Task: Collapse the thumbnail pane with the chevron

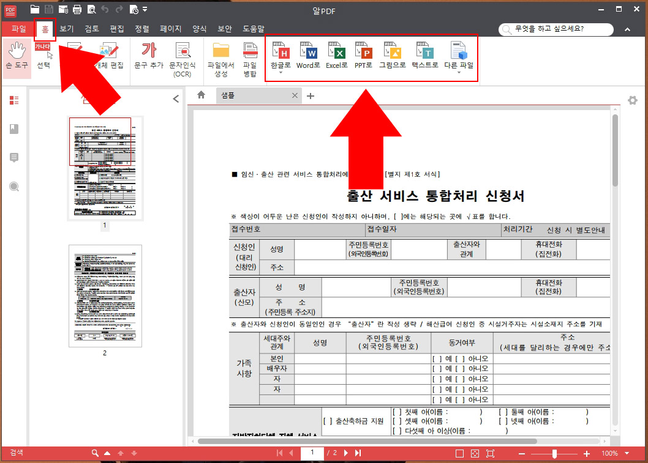Action: [176, 98]
